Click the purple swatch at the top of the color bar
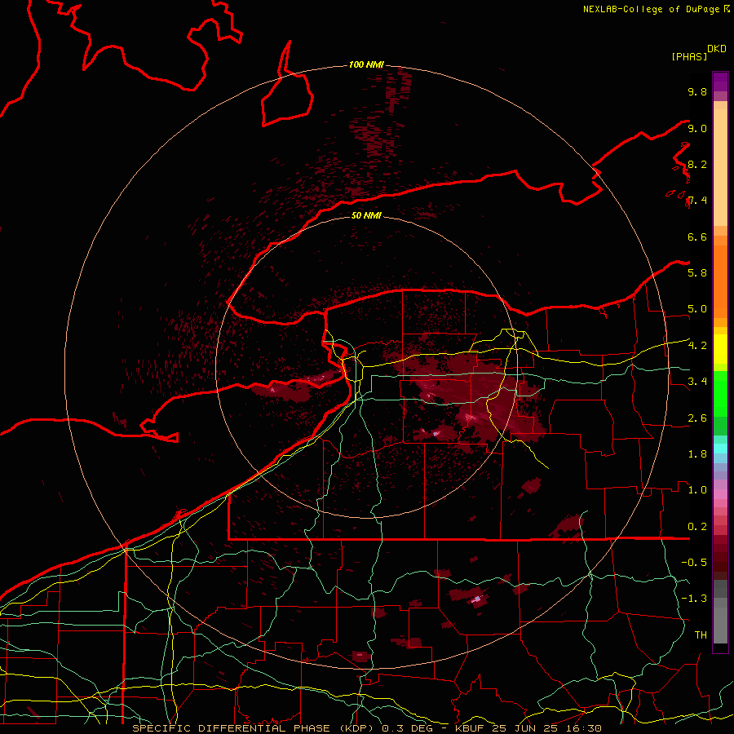The height and width of the screenshot is (734, 734). [x=720, y=82]
